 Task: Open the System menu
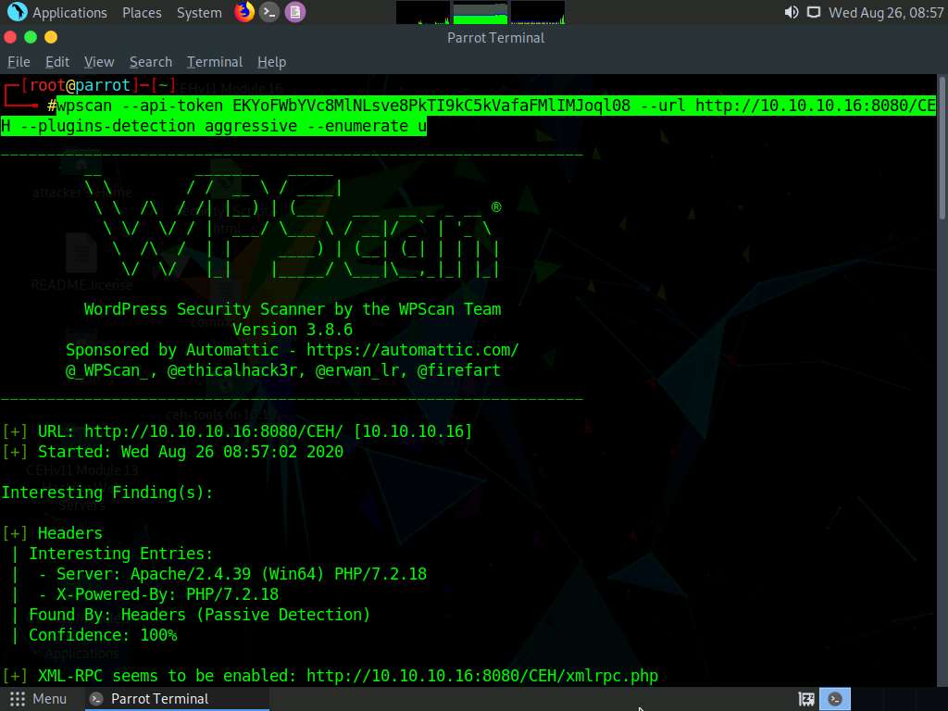pyautogui.click(x=198, y=12)
